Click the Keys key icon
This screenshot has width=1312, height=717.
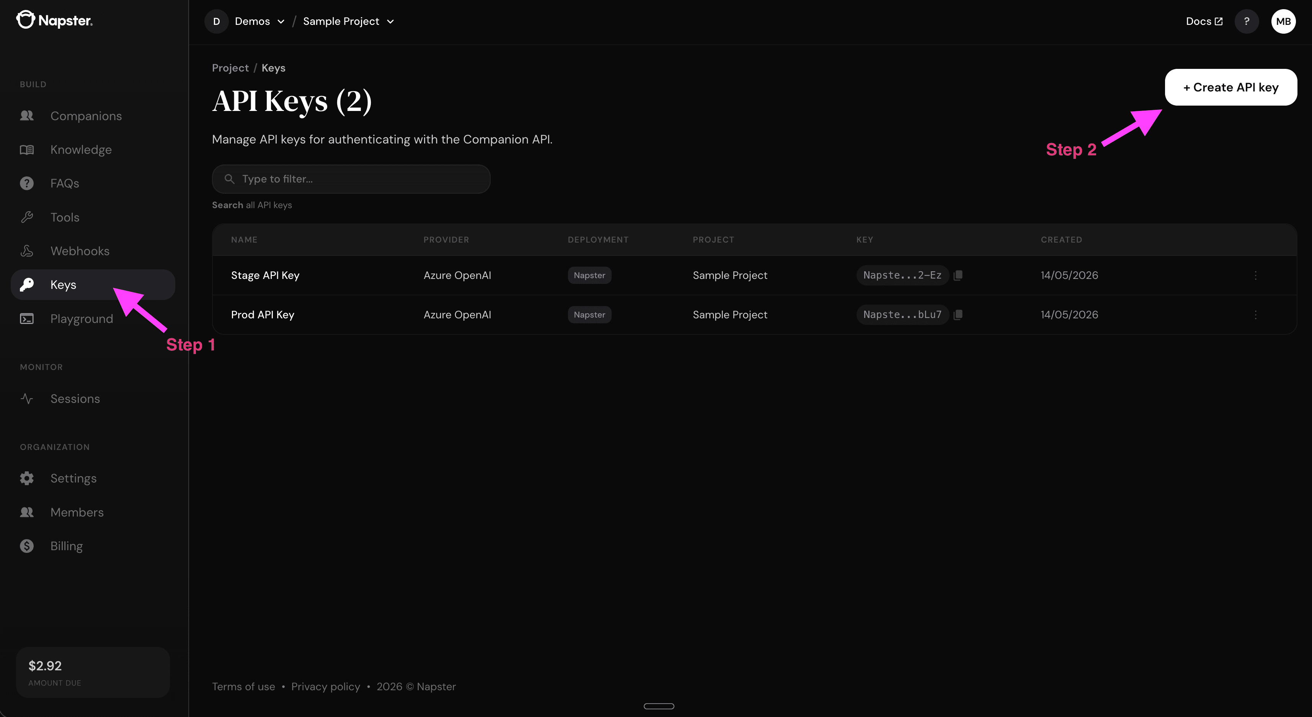pyautogui.click(x=27, y=285)
